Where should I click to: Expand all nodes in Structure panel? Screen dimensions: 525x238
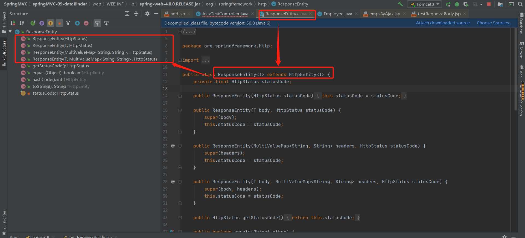coord(127,14)
